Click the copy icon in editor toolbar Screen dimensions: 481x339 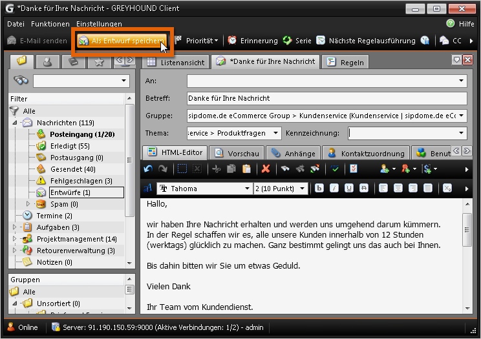click(x=231, y=169)
